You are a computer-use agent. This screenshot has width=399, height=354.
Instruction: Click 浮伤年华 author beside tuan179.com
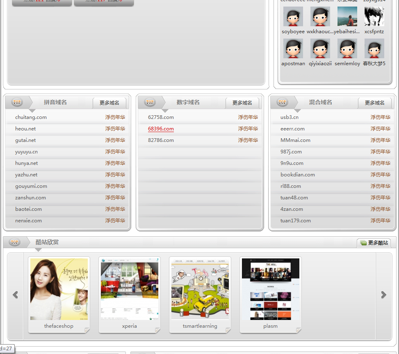coord(381,221)
